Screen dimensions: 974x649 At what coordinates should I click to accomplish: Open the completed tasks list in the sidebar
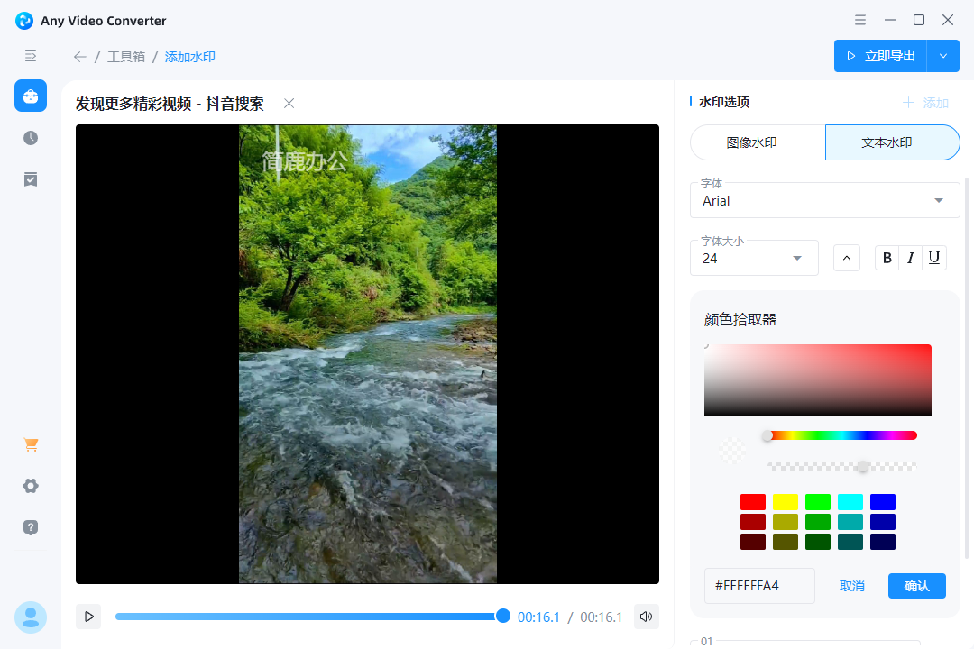pyautogui.click(x=30, y=179)
